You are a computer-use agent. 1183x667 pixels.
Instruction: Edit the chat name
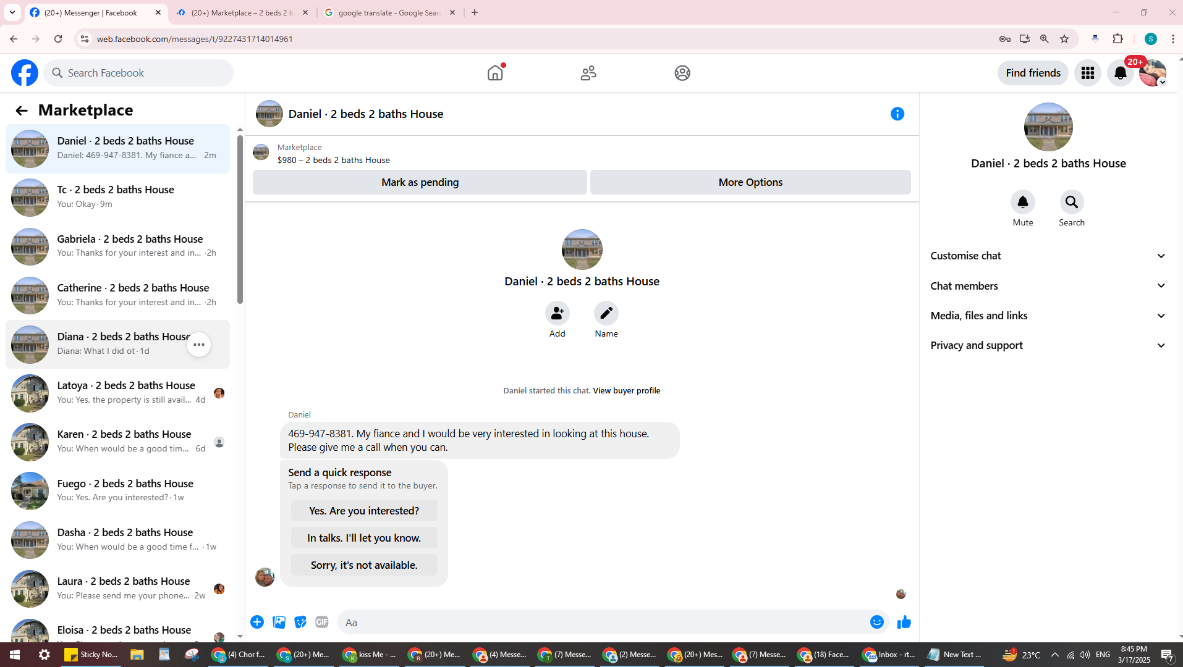606,313
